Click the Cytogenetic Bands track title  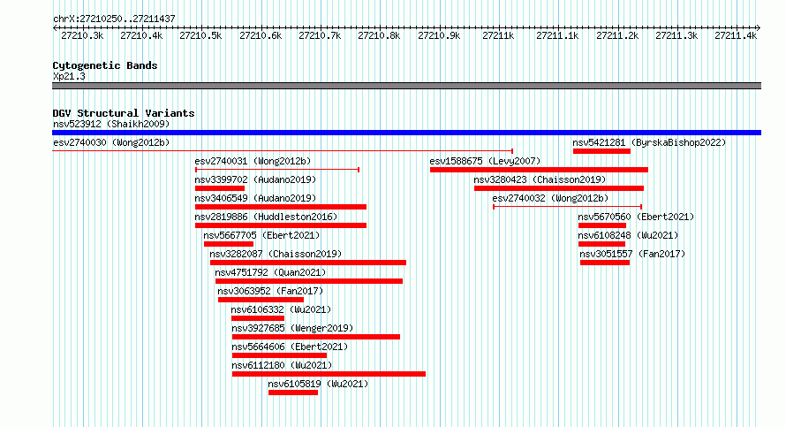tap(105, 65)
